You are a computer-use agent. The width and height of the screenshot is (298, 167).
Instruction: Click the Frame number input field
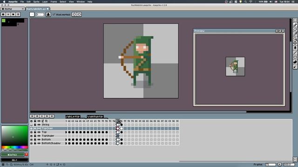tap(271, 165)
